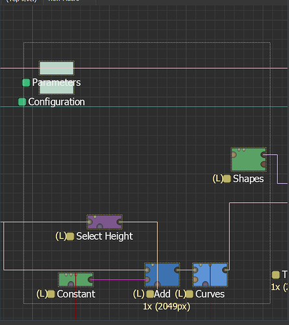Toggle yellow status square beside Constant label

tap(51, 294)
